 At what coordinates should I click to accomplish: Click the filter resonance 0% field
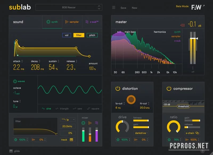tap(68, 133)
